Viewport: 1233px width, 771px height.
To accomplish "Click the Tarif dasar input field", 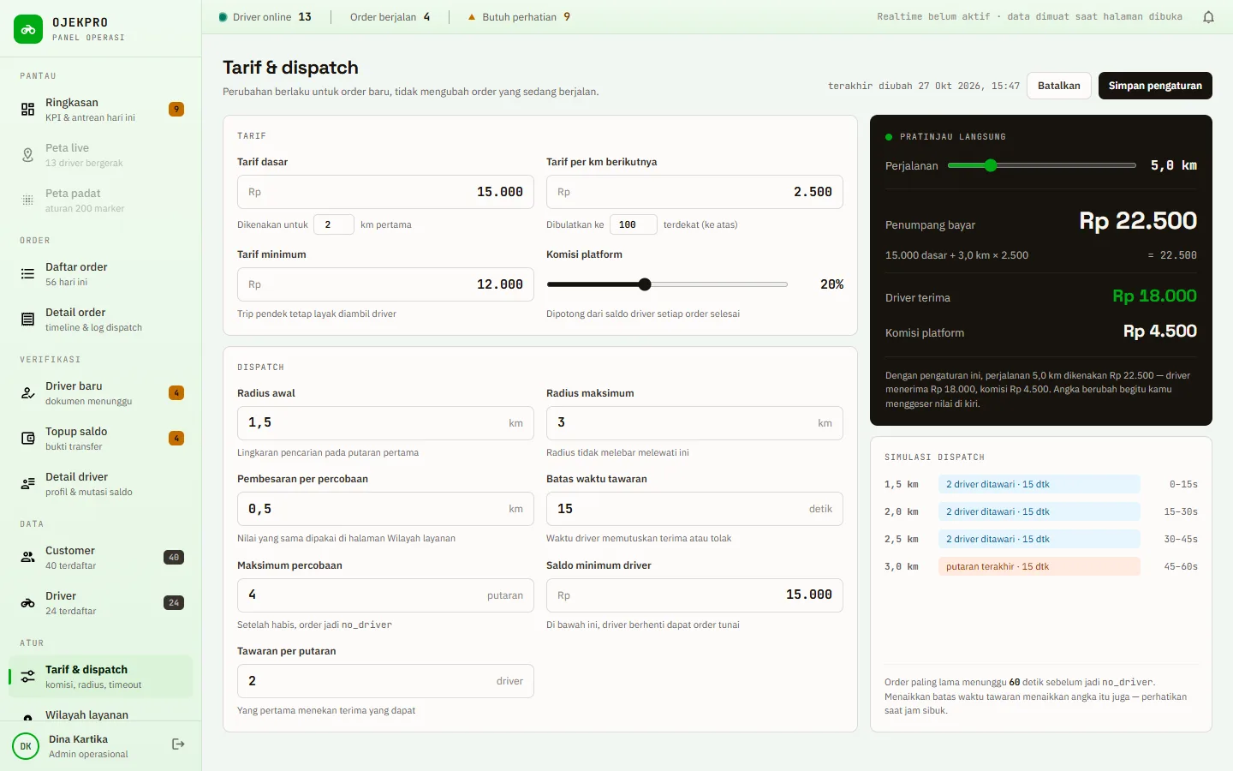I will coord(385,192).
